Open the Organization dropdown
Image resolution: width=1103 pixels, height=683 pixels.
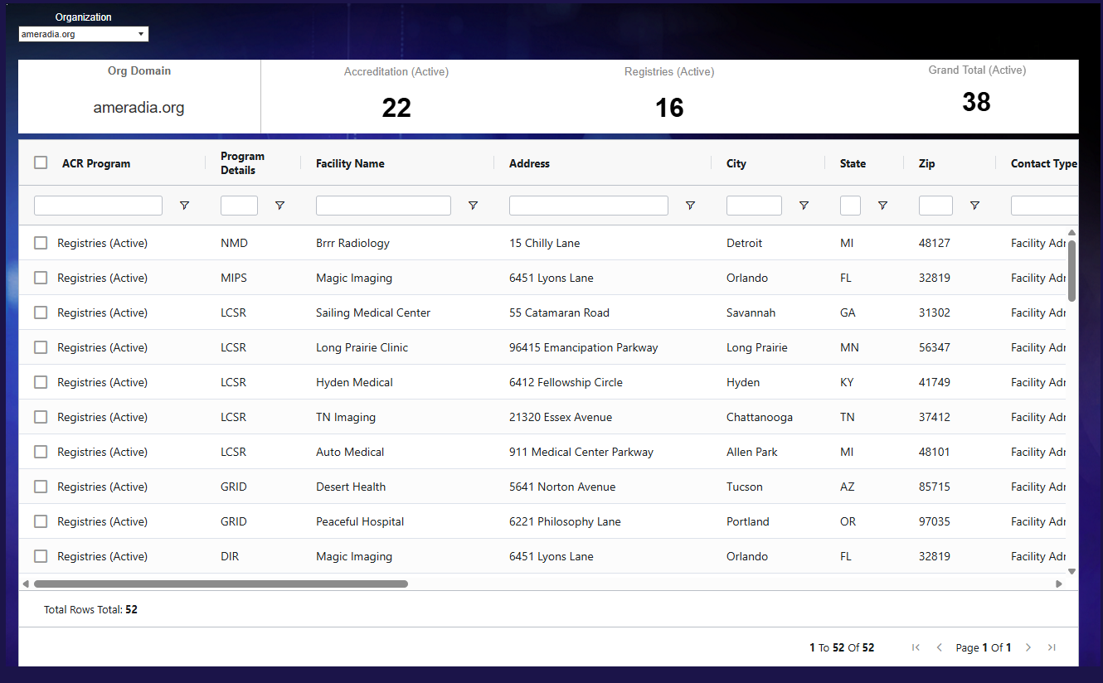(x=83, y=34)
